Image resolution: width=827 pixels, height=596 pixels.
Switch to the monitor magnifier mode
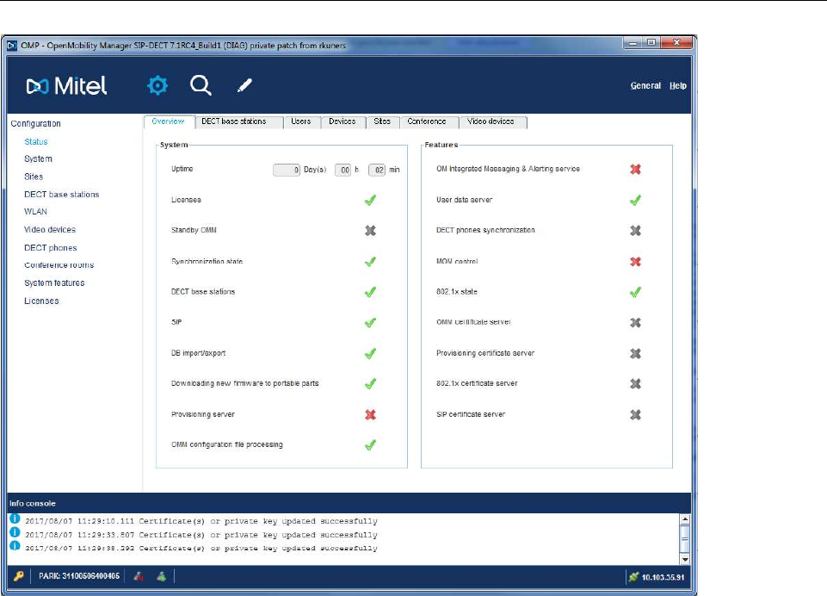click(x=201, y=85)
